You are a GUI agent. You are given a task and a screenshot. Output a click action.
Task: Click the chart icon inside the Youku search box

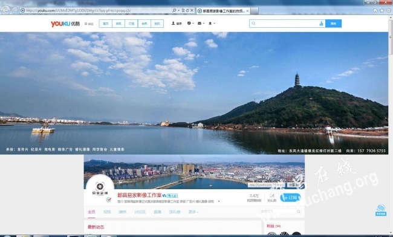point(321,24)
